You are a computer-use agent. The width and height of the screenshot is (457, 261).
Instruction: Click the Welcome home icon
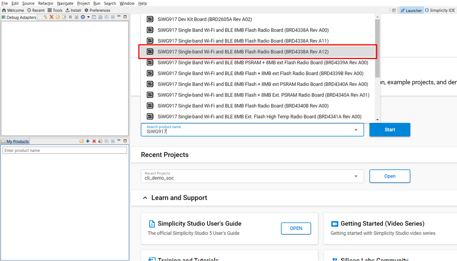pos(13,10)
